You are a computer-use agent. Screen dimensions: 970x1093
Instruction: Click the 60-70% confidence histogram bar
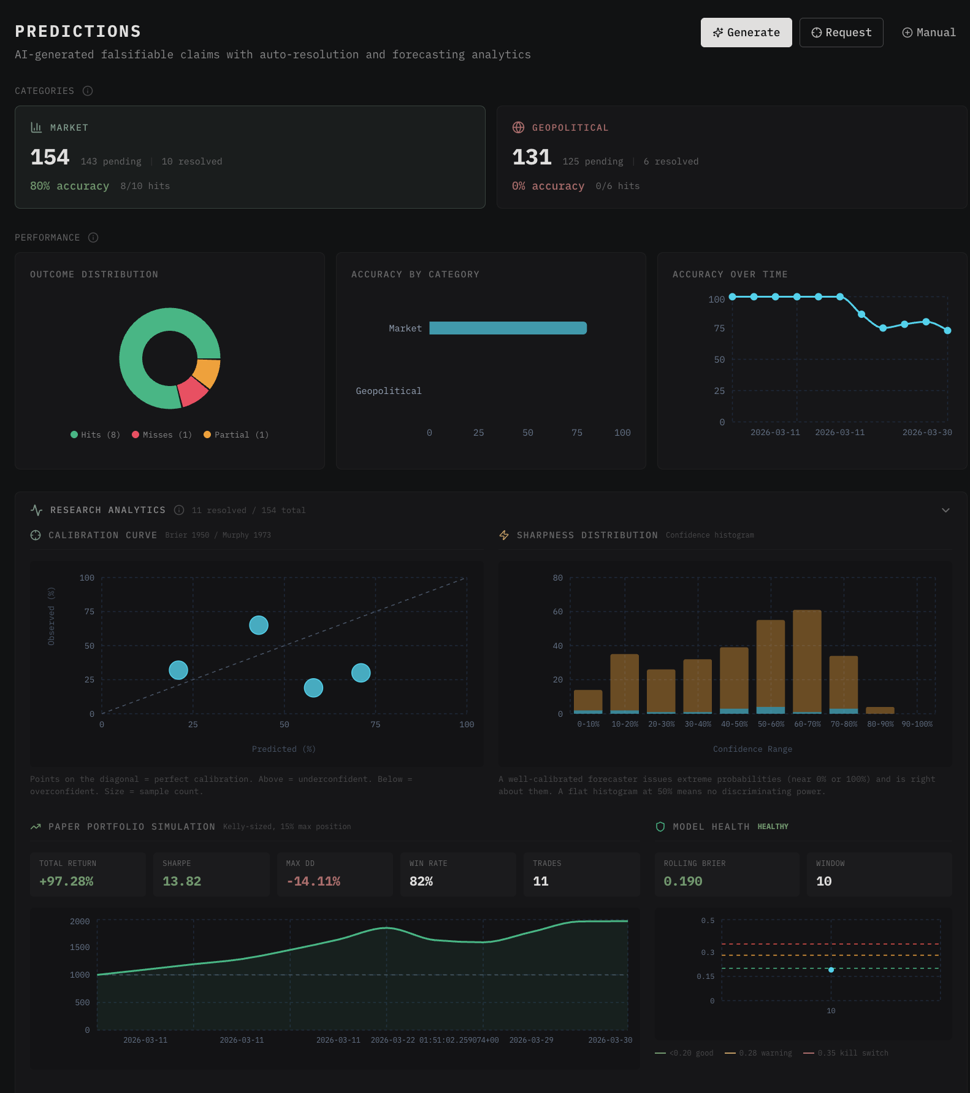(x=807, y=662)
